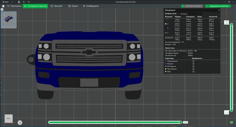Open the 'Калібрування' tab
Viewport: 236px width, 127px height.
pyautogui.click(x=91, y=6)
